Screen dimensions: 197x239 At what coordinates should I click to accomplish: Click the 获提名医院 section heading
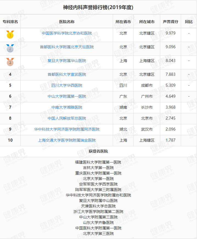point(98,151)
